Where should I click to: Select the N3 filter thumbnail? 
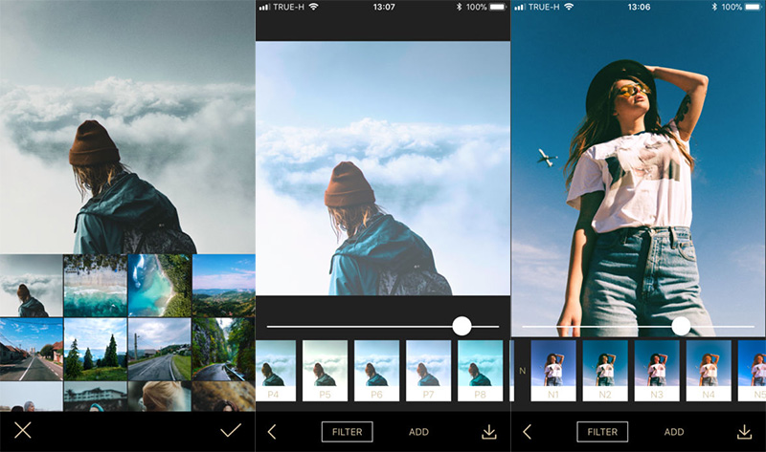(657, 370)
